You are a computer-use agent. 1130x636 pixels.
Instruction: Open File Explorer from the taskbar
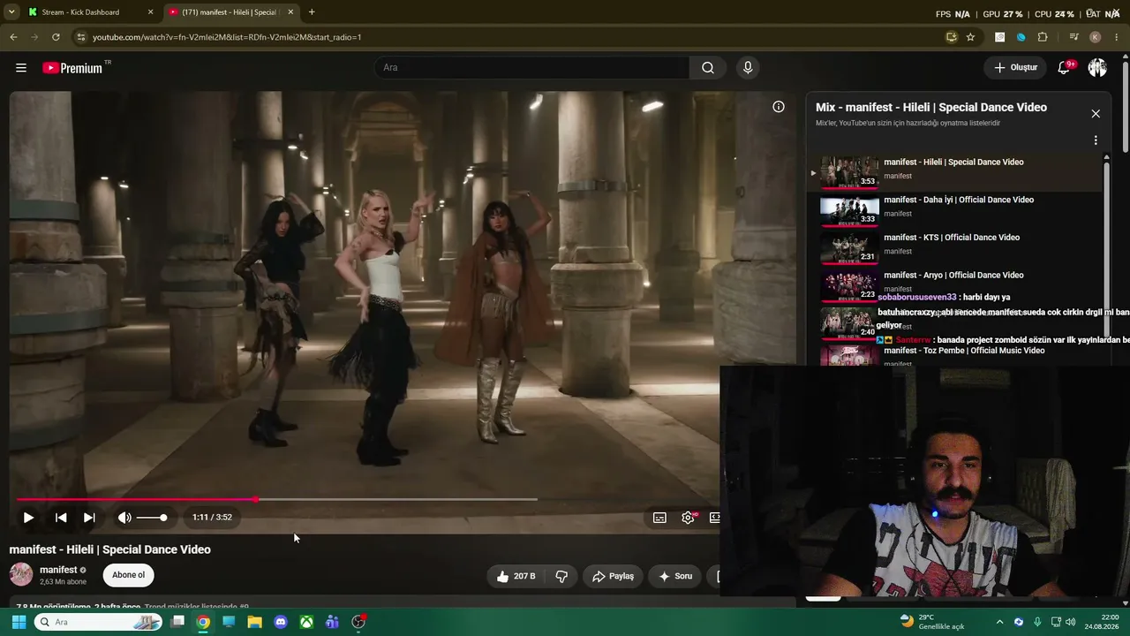254,622
